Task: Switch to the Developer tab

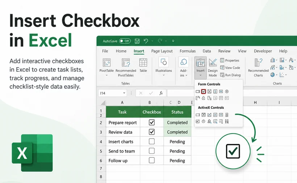Action: [263, 51]
